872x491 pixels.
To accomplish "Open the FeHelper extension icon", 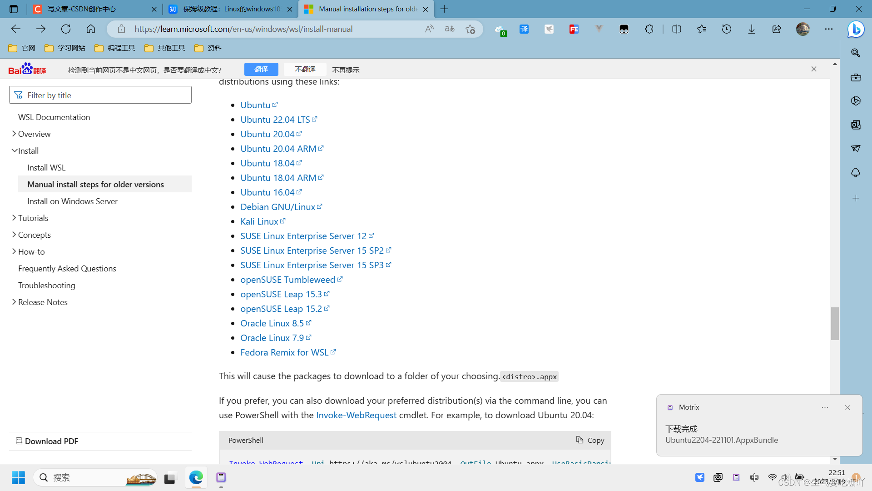I will coord(574,29).
